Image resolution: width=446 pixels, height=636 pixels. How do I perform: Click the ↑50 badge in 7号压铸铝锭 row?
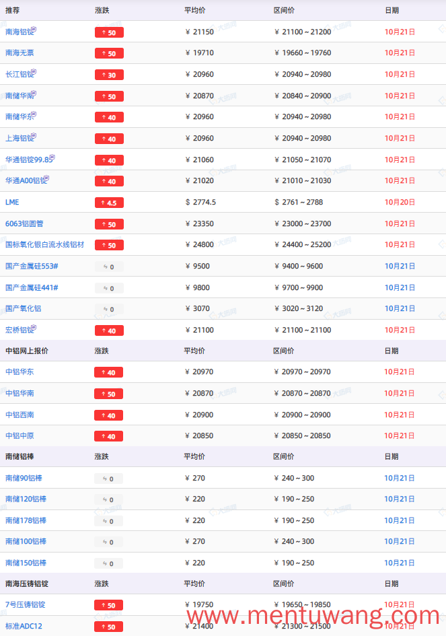[x=109, y=605]
